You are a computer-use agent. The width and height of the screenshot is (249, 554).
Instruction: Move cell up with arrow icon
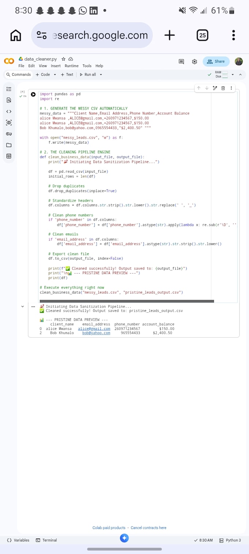tap(198, 88)
